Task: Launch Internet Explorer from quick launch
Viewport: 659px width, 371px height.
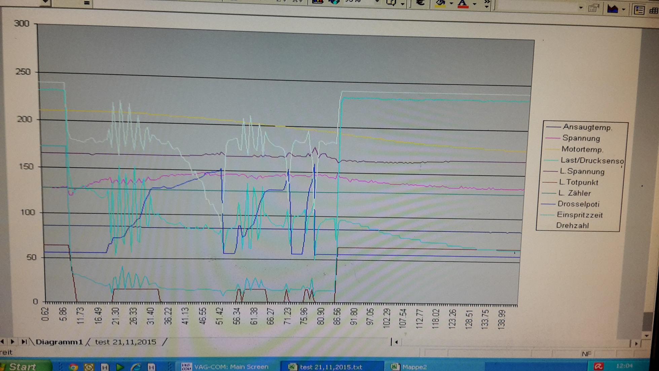Action: pos(136,367)
